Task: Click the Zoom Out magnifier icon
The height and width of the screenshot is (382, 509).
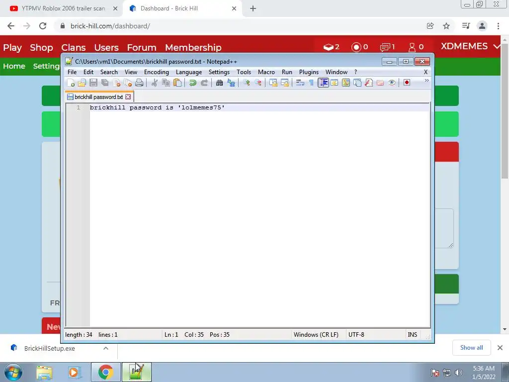Action: pos(258,83)
